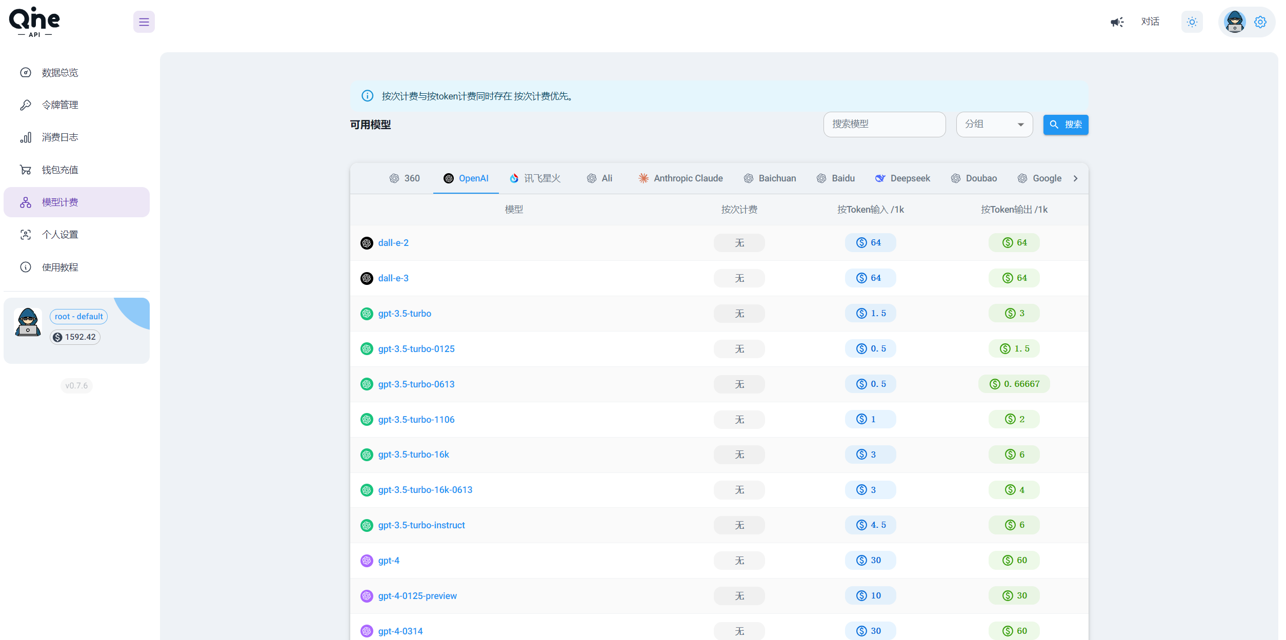Open 令牌管理 token management in sidebar
Image resolution: width=1286 pixels, height=640 pixels.
click(76, 105)
